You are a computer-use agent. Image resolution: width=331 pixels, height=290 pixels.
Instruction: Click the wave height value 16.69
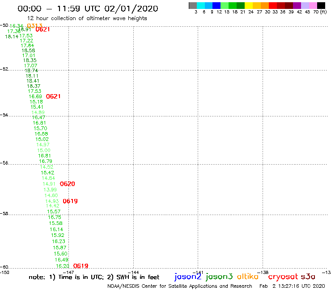pyautogui.click(x=35, y=96)
